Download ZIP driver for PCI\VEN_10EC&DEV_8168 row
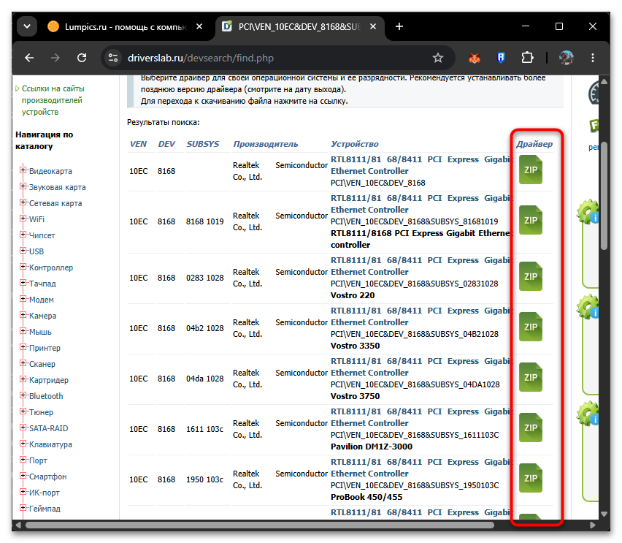This screenshot has width=622, height=543. click(530, 170)
